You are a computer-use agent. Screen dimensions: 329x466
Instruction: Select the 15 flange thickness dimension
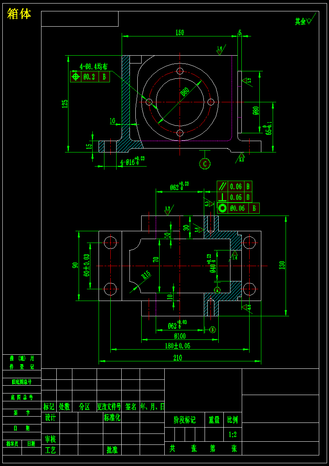click(x=89, y=147)
